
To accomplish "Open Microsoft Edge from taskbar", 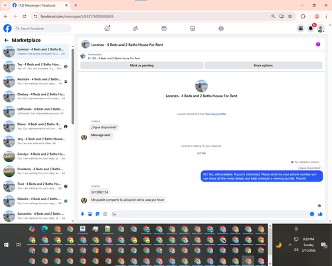I will [x=44, y=229].
